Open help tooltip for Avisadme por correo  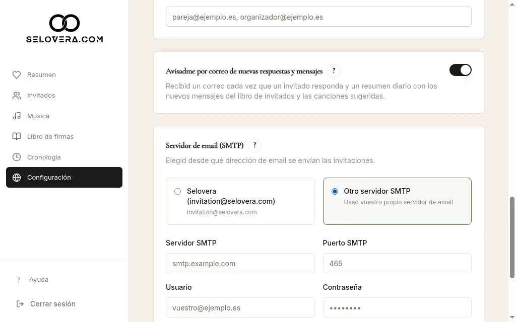(x=334, y=71)
